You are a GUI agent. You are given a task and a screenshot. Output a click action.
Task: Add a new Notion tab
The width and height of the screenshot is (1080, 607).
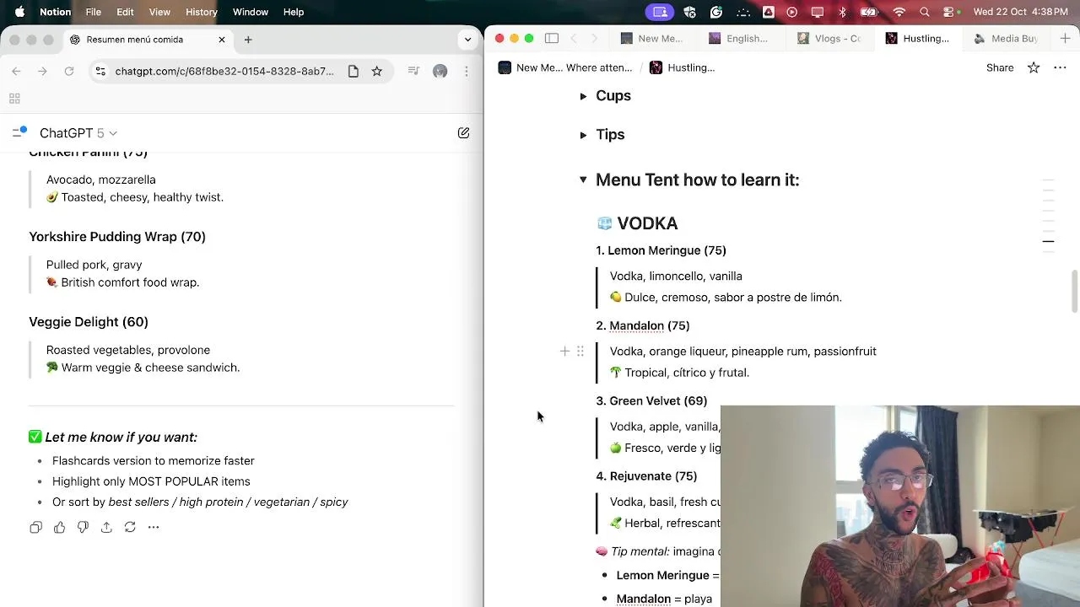[1065, 39]
